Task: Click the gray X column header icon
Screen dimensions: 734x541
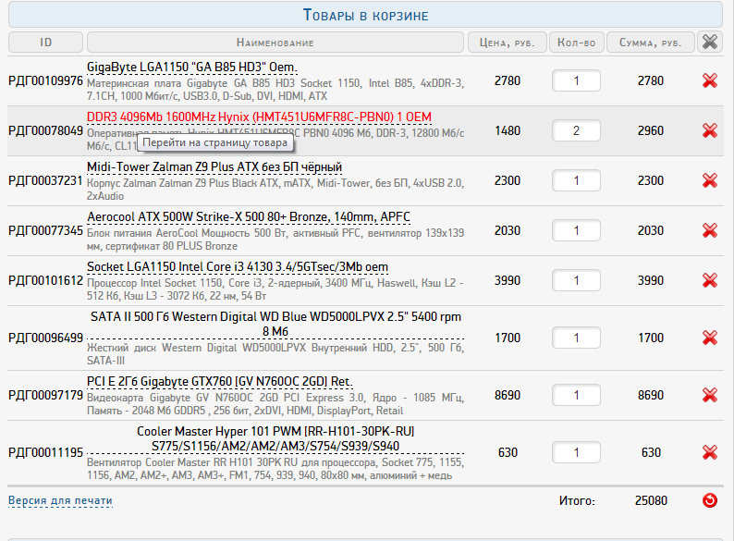Action: (710, 43)
